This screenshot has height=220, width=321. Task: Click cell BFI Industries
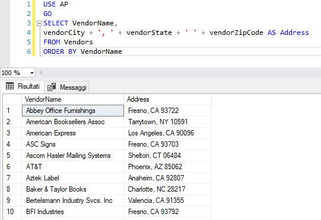(x=72, y=212)
